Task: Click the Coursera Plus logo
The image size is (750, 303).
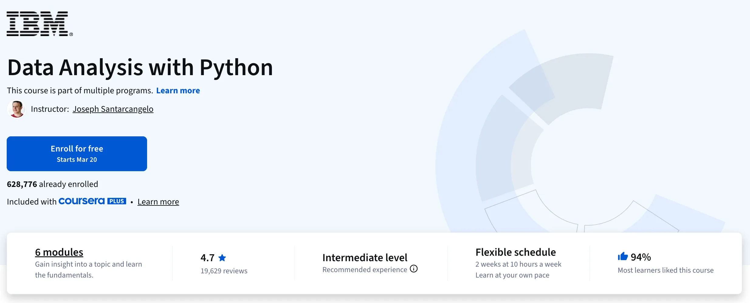Action: coord(92,201)
